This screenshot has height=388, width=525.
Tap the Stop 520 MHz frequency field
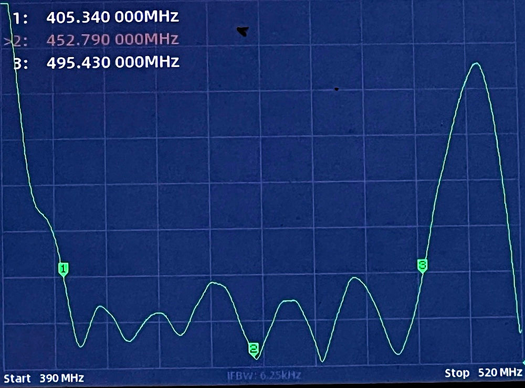483,373
